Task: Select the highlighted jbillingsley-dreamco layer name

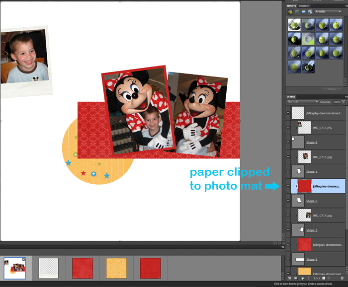Action: pos(326,186)
